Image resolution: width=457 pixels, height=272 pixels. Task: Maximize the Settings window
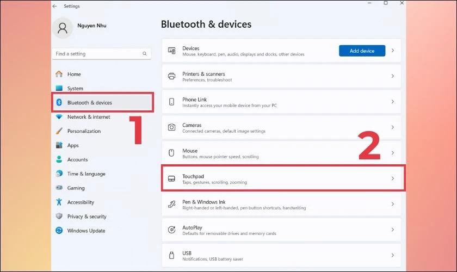(386, 3)
